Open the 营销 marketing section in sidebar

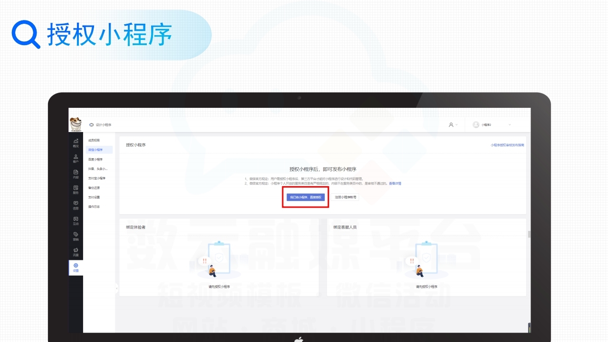tap(76, 237)
